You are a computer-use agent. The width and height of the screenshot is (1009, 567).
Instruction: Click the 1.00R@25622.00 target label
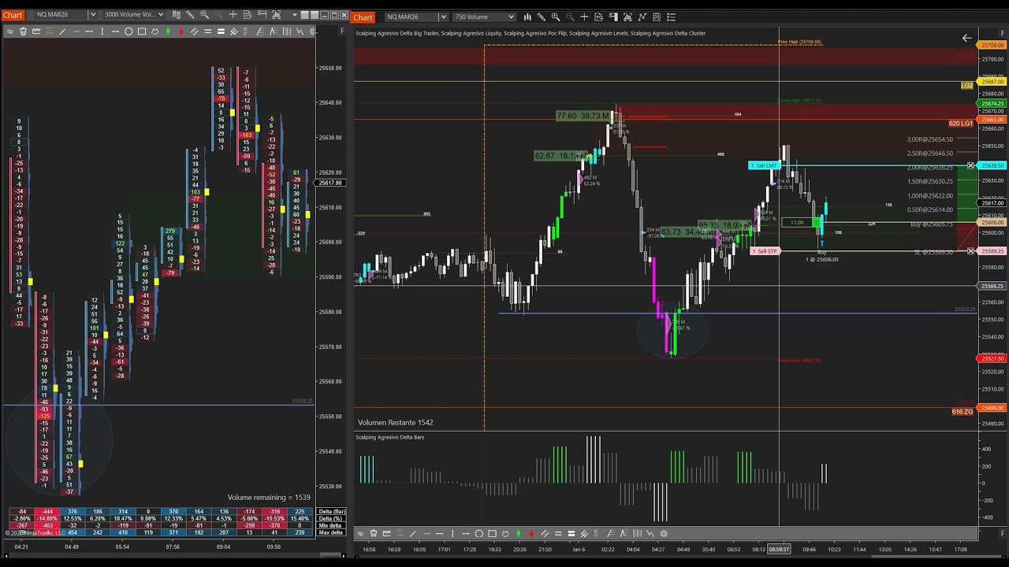930,196
